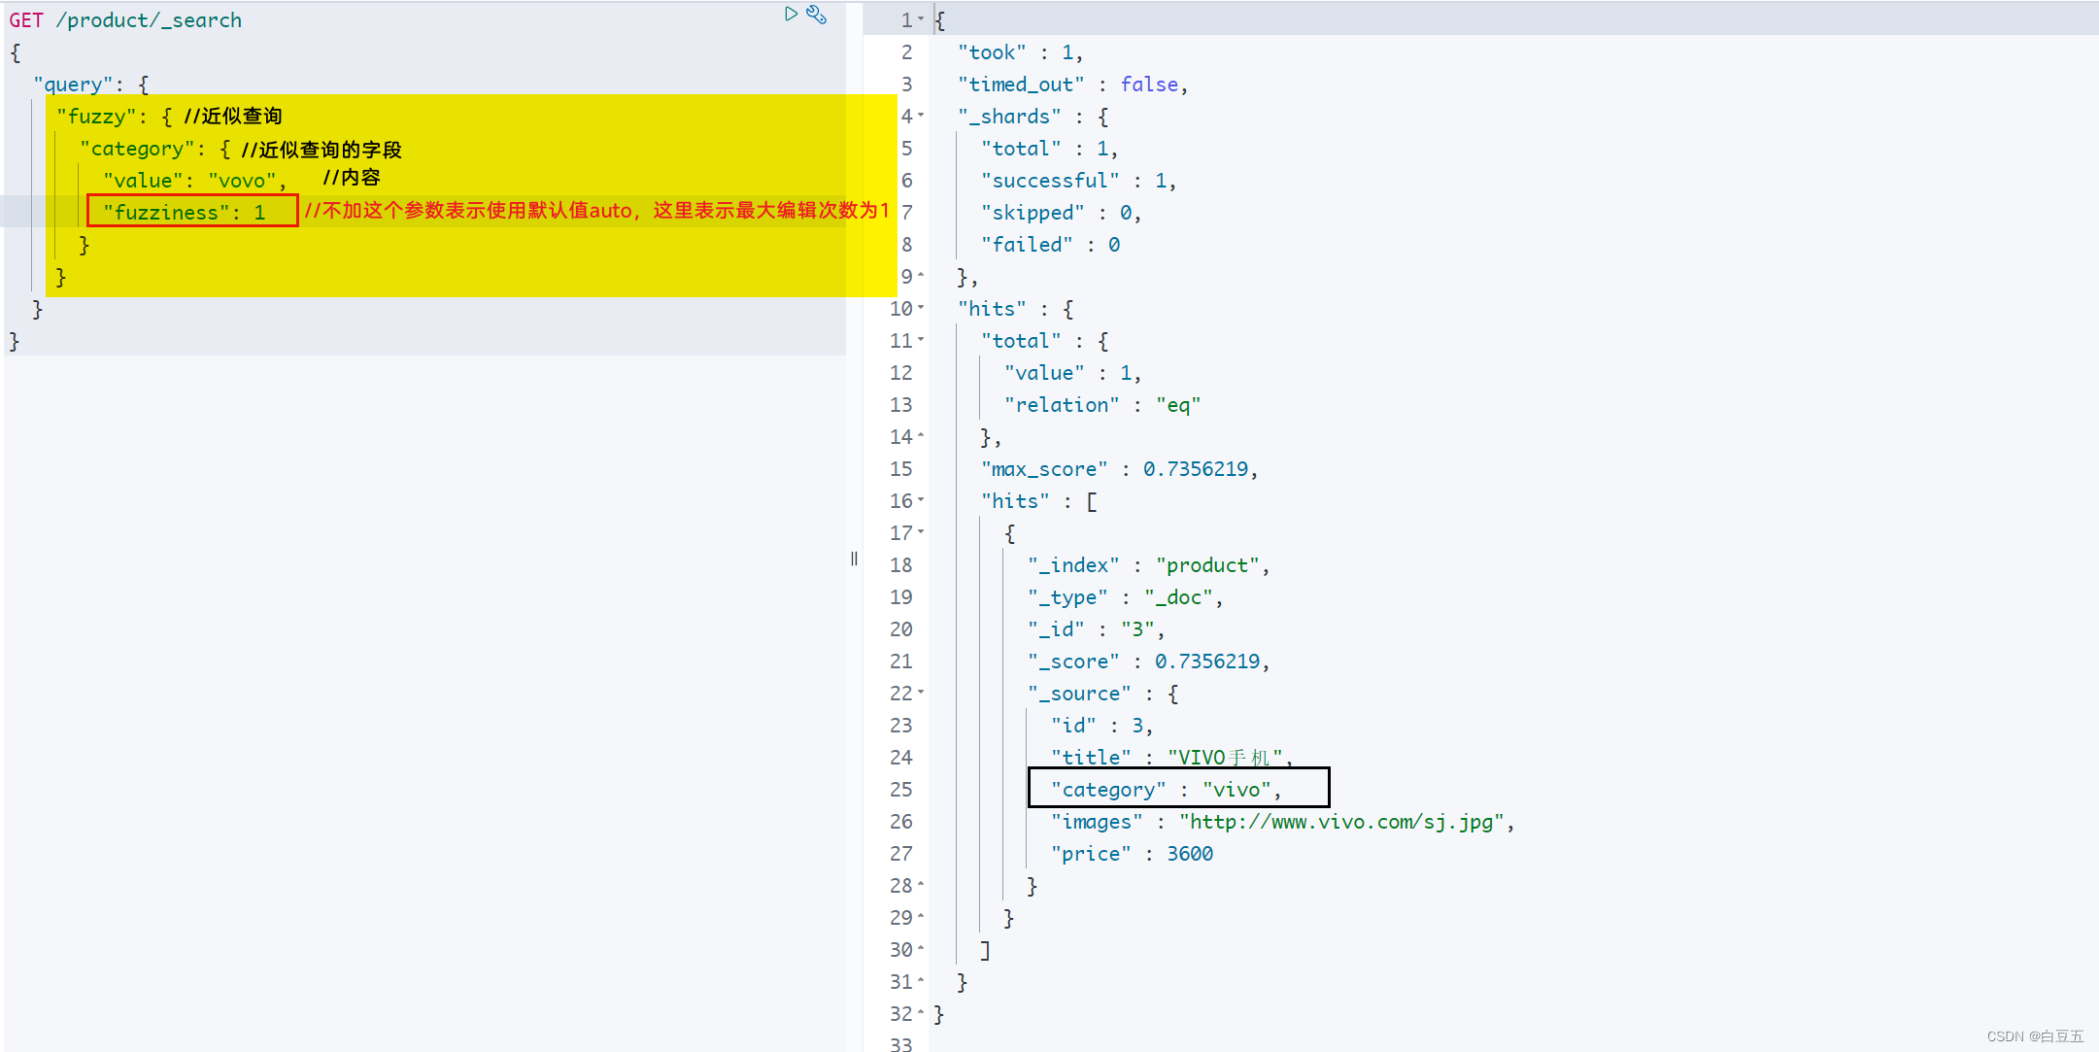Collapse the hits array at line 16
This screenshot has height=1052, width=2099.
[921, 500]
